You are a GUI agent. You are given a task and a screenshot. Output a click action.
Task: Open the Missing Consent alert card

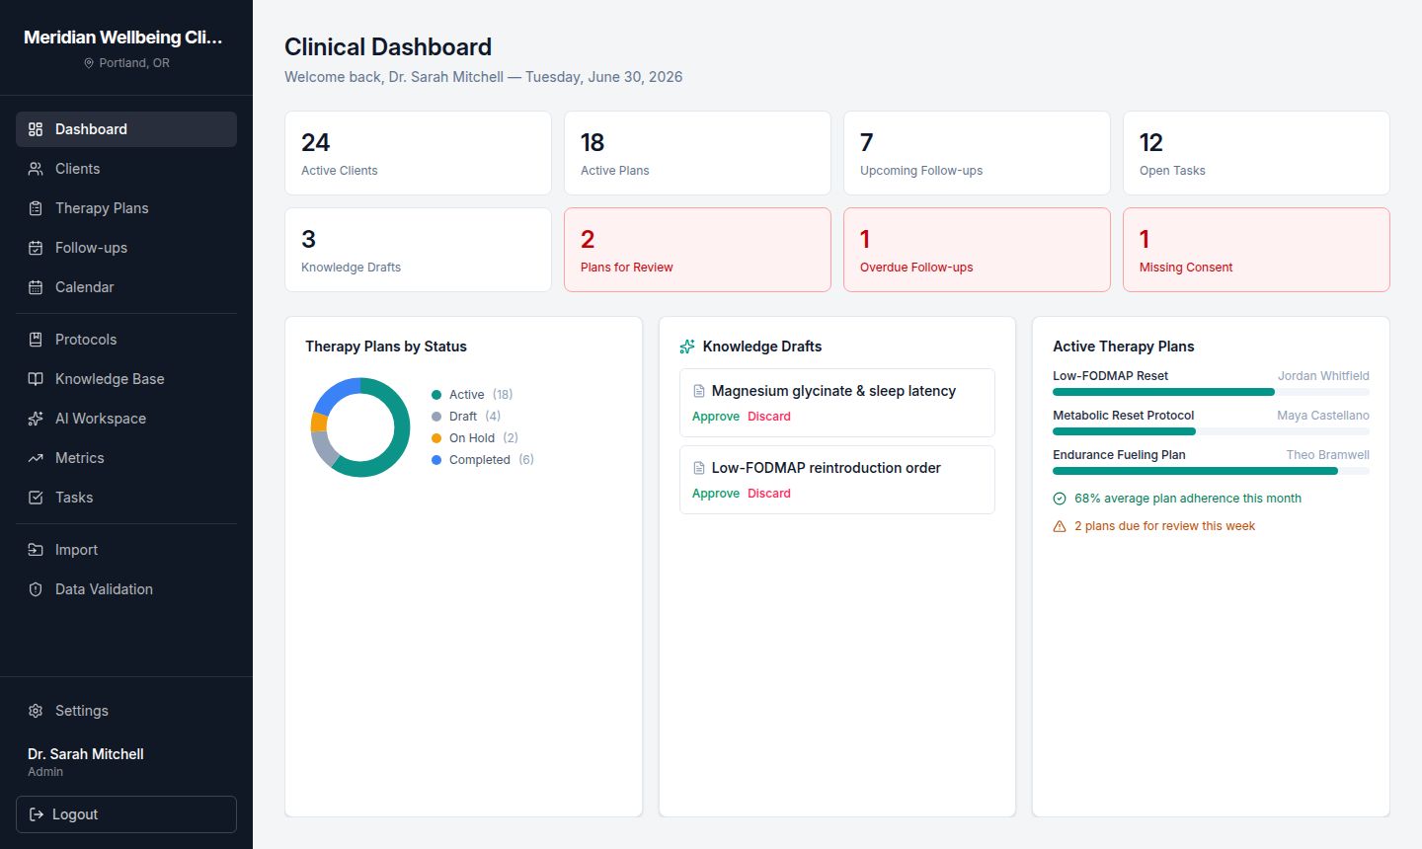[x=1256, y=250]
